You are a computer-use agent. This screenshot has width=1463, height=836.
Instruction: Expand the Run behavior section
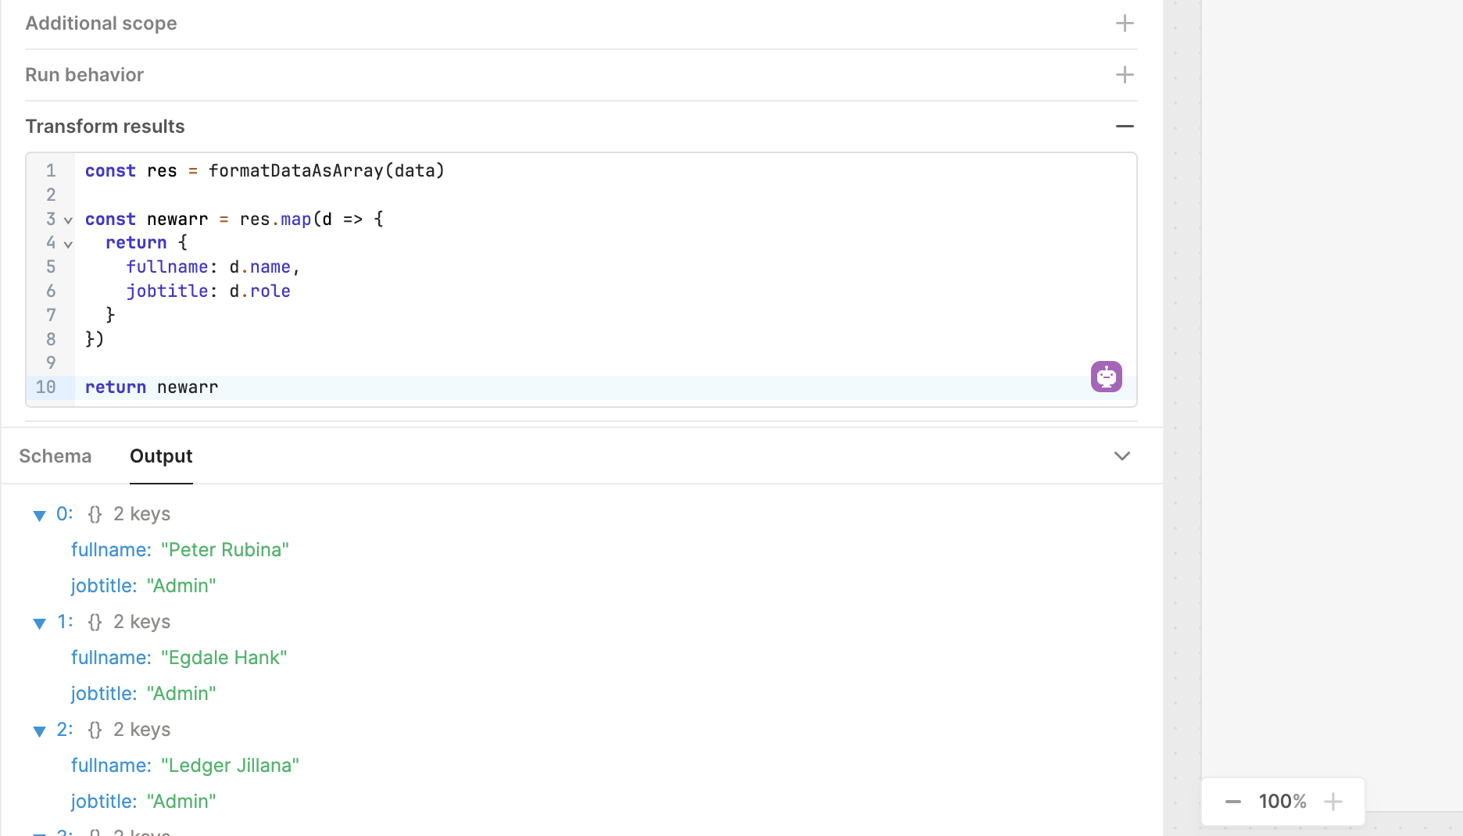[1124, 75]
